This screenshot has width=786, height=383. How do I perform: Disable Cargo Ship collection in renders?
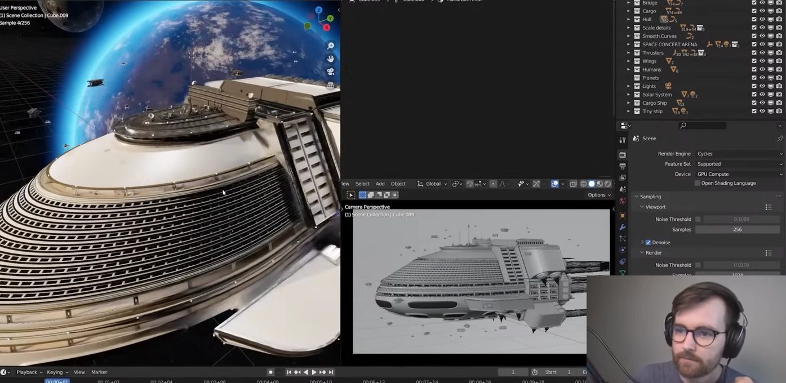(779, 103)
